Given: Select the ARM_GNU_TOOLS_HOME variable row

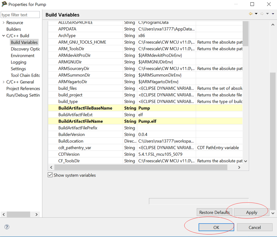Looking at the screenshot, I should (x=145, y=42).
